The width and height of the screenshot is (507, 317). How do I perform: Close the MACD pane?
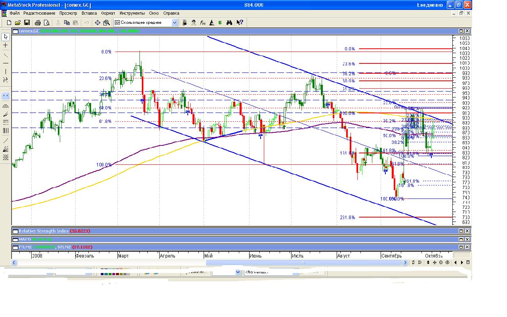pyautogui.click(x=467, y=239)
